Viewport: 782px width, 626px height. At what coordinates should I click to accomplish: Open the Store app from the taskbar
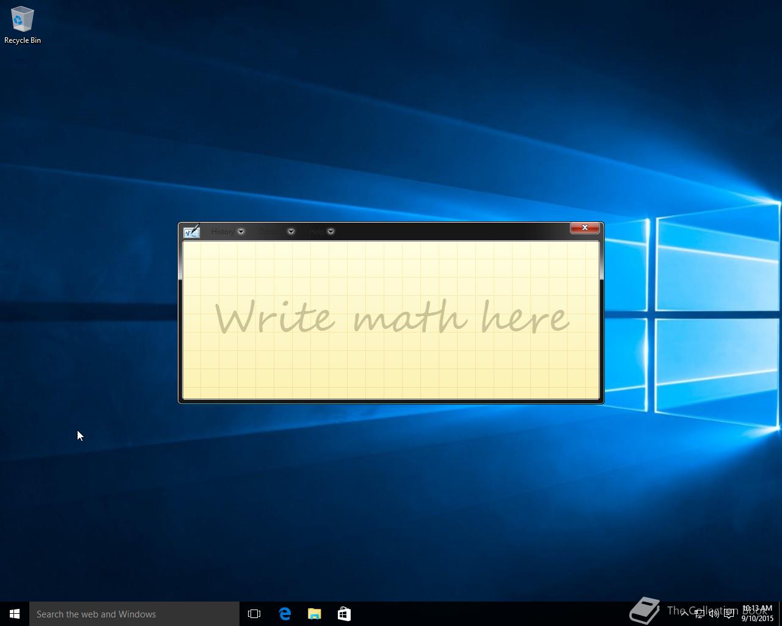point(344,614)
